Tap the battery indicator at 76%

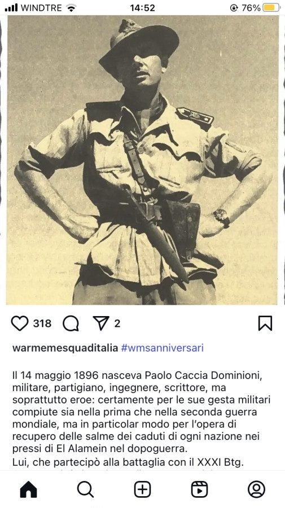pos(271,8)
